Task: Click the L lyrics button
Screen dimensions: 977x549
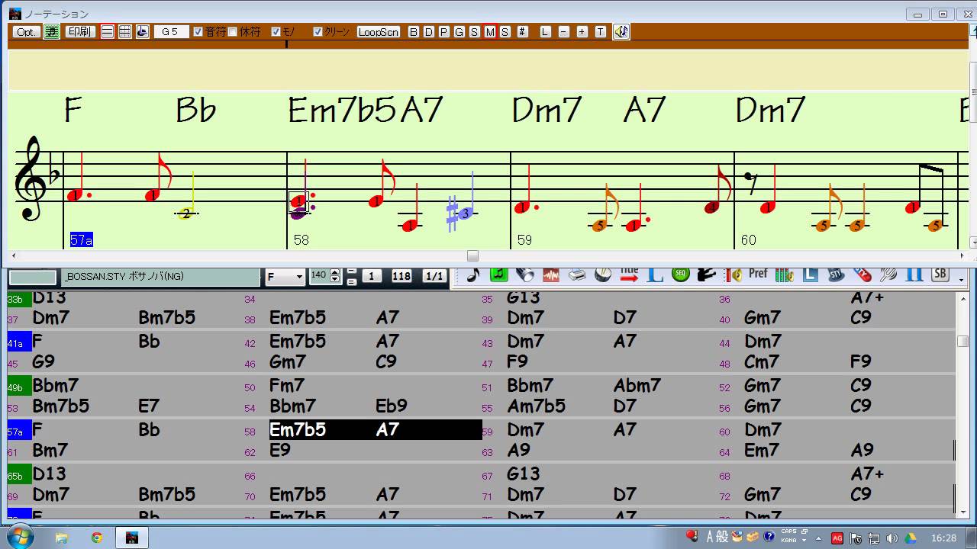Action: point(545,32)
